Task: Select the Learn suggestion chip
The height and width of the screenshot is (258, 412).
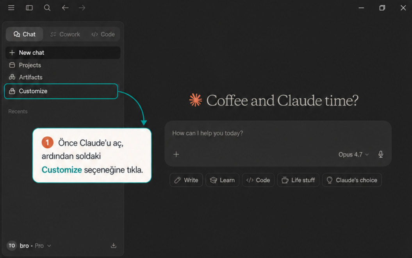Action: coord(222,180)
